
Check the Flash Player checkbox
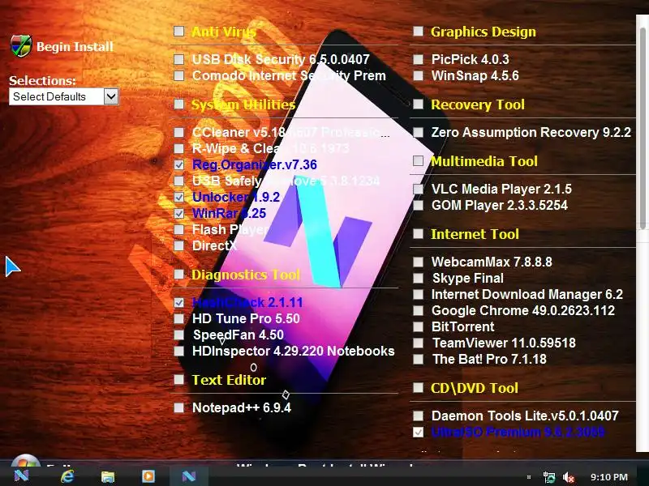178,229
